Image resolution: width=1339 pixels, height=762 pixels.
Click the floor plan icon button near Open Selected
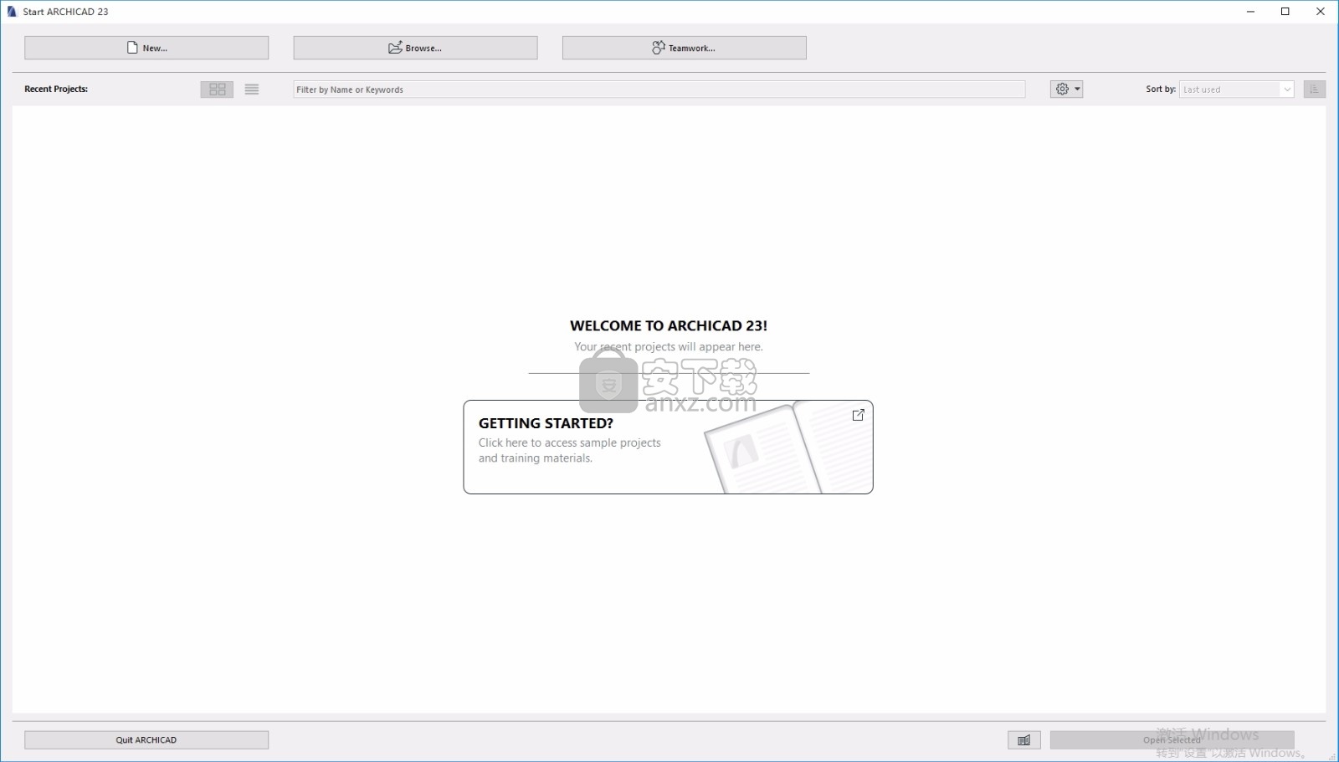click(x=1023, y=739)
